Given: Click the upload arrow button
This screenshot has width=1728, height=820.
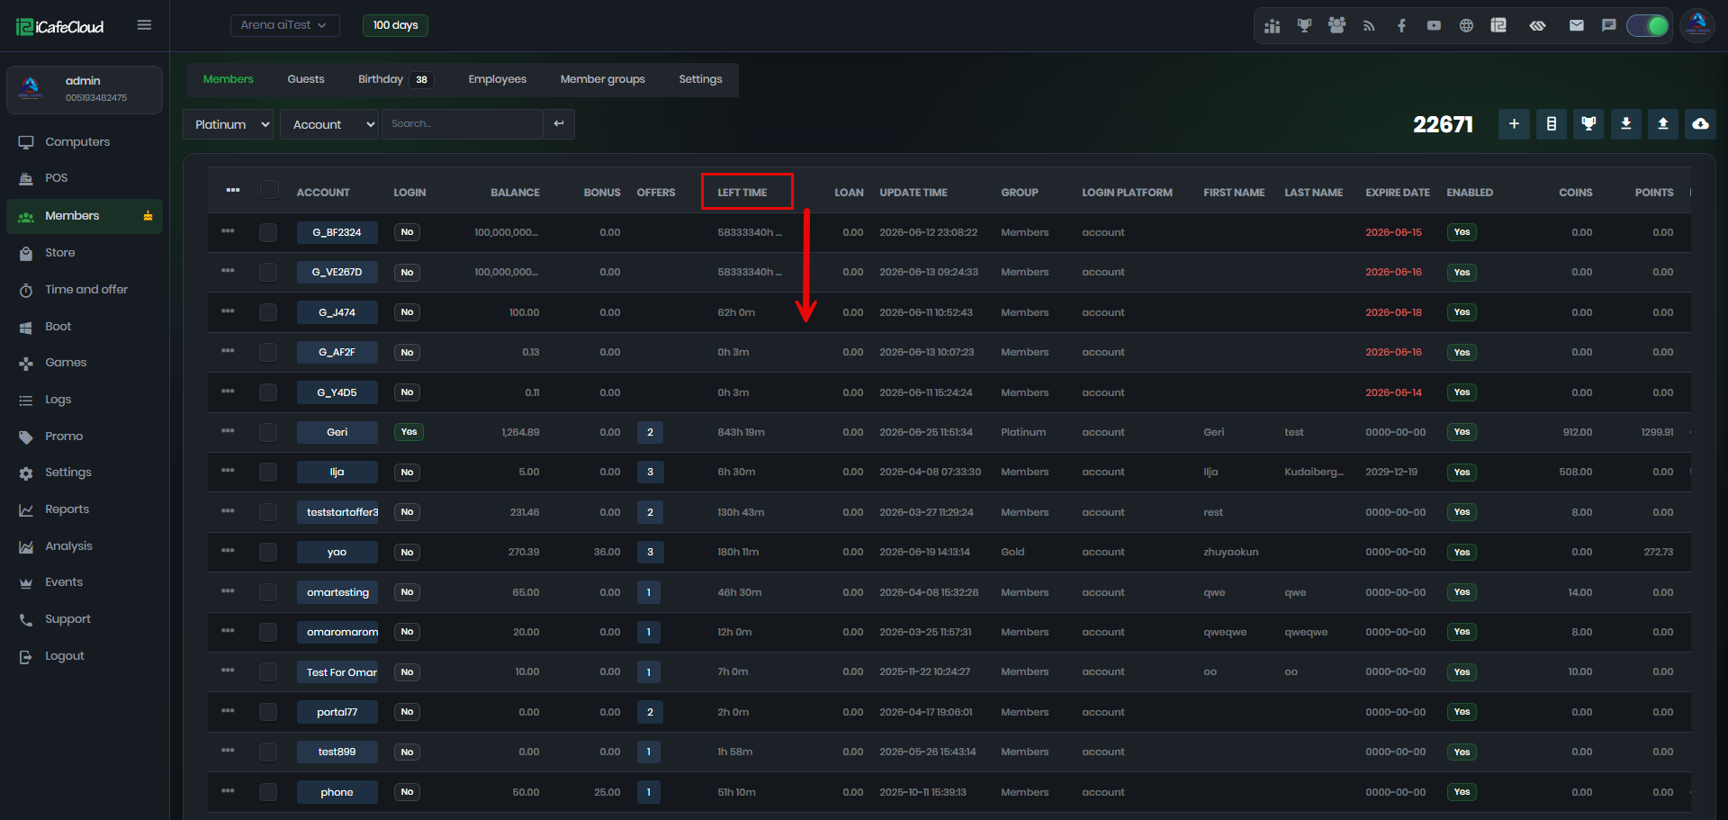Looking at the screenshot, I should 1663,124.
